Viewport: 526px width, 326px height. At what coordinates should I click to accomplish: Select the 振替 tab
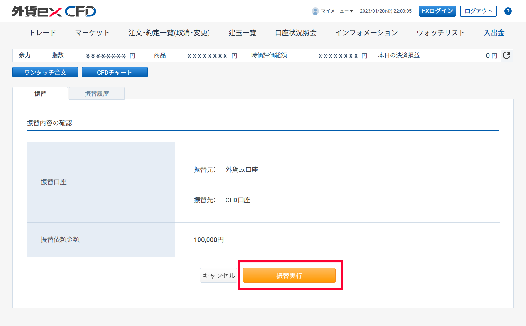coord(40,94)
